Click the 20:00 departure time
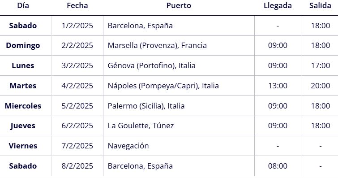The height and width of the screenshot is (178, 338). [x=321, y=86]
